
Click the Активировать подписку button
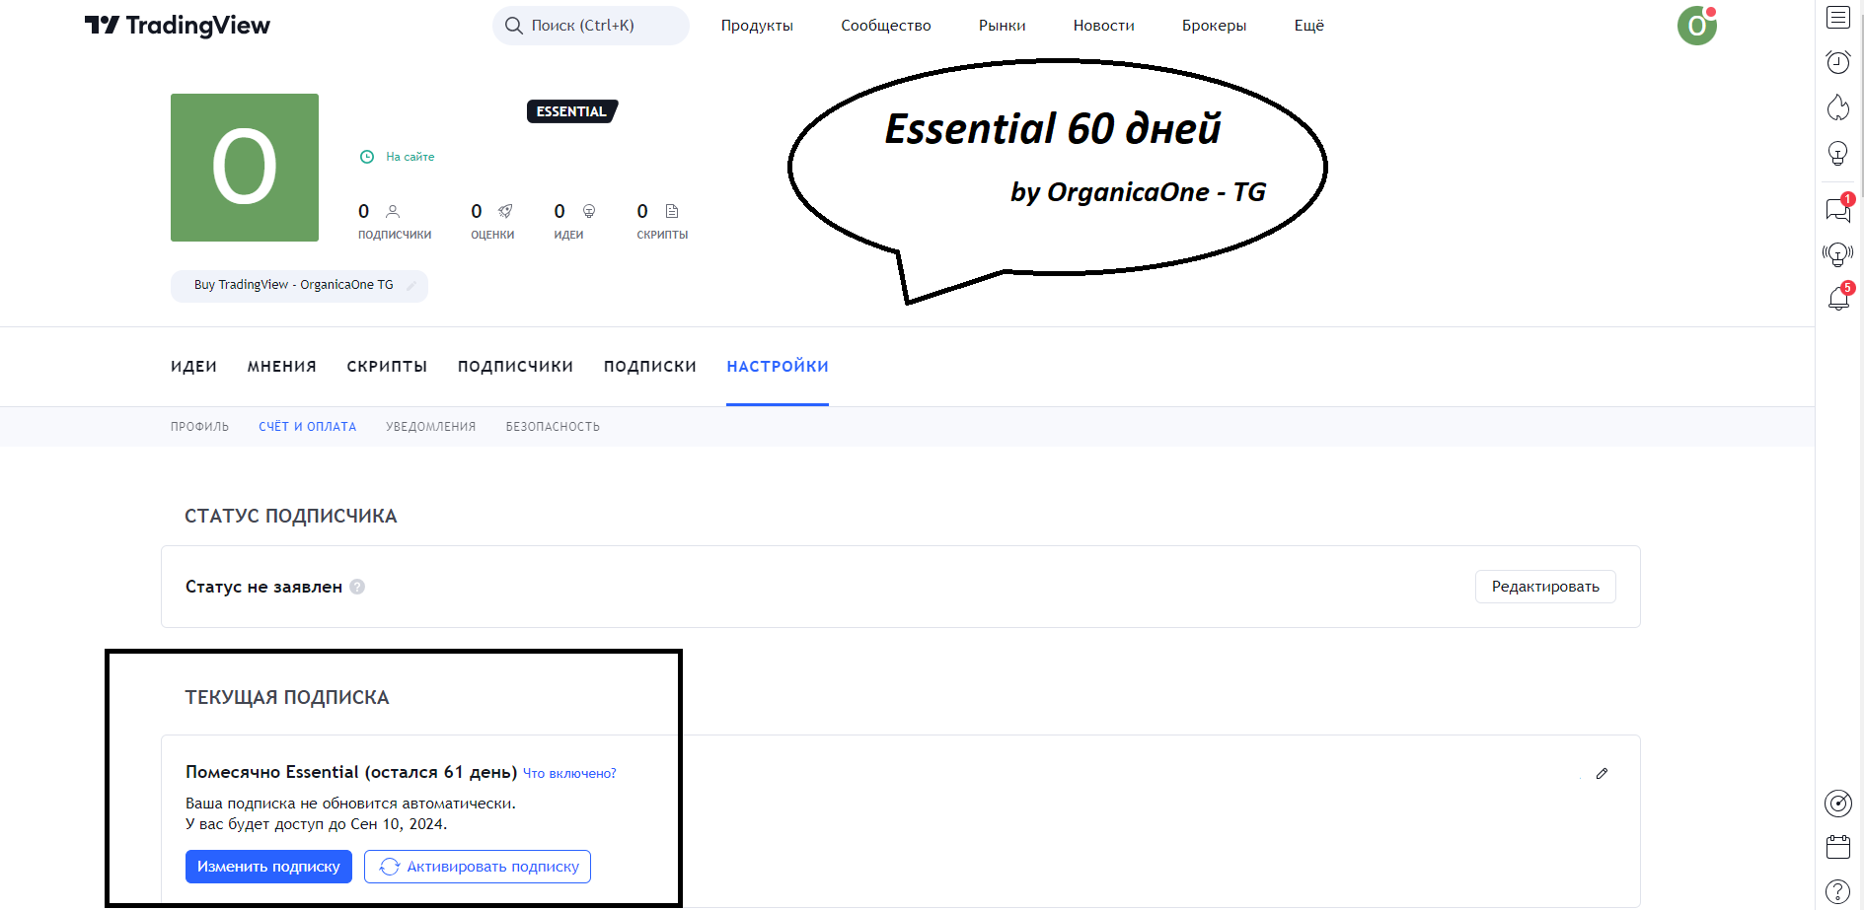pos(478,867)
